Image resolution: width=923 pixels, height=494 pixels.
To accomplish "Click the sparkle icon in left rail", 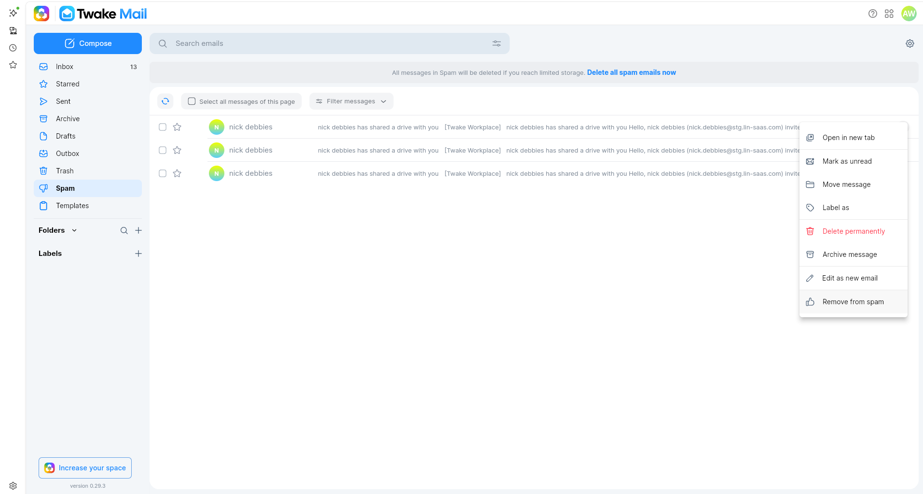I will pos(13,13).
